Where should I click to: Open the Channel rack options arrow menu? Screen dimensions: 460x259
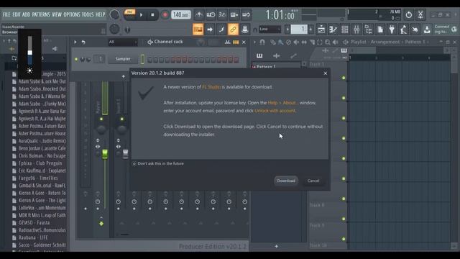(75, 42)
